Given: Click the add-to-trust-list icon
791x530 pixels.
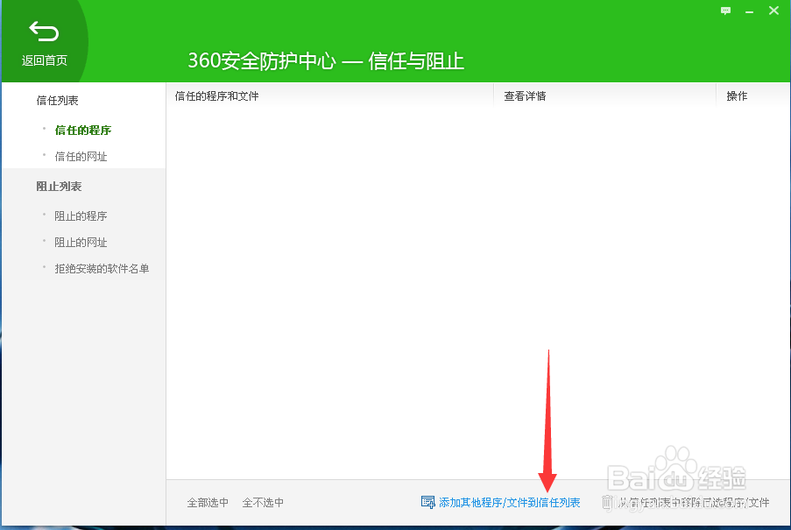Looking at the screenshot, I should point(427,502).
